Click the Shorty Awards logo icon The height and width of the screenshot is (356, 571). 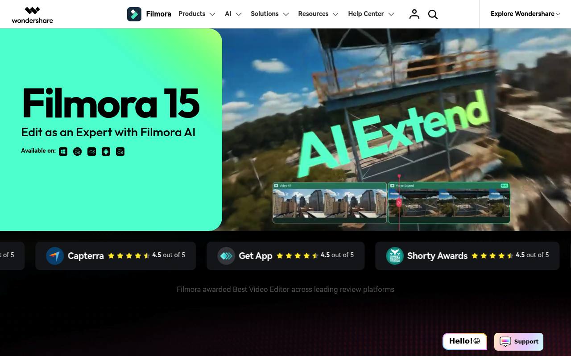coord(395,256)
